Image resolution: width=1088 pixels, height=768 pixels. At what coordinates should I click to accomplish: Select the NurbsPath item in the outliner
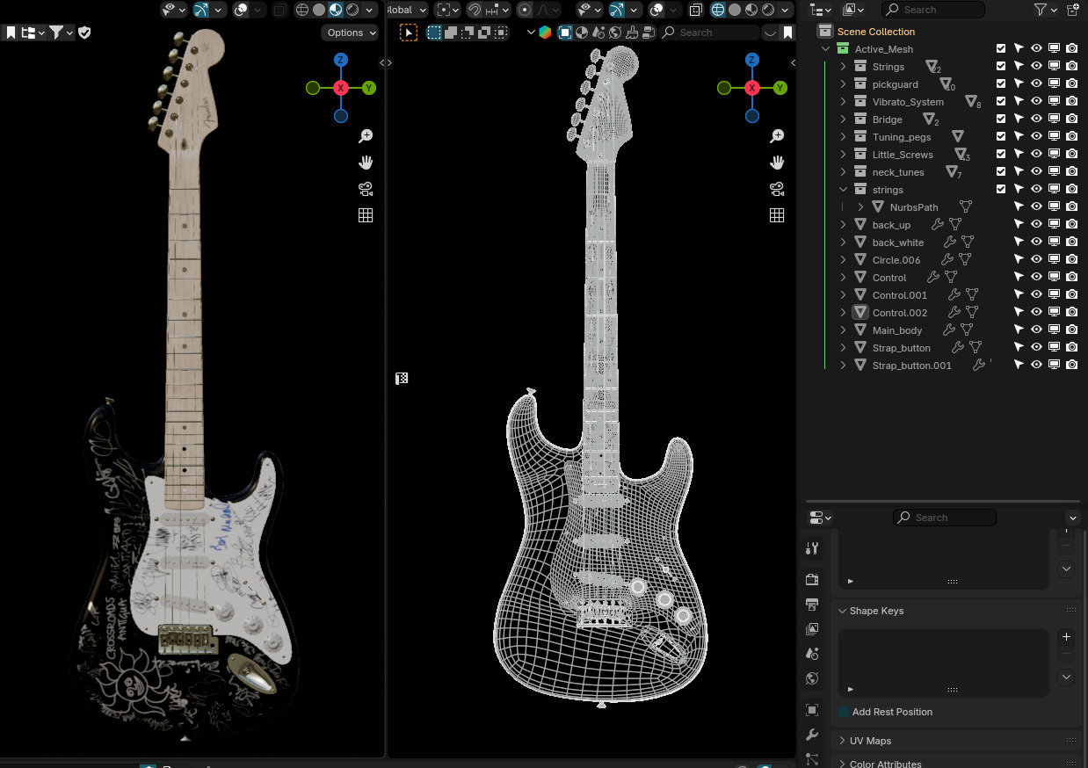[914, 207]
